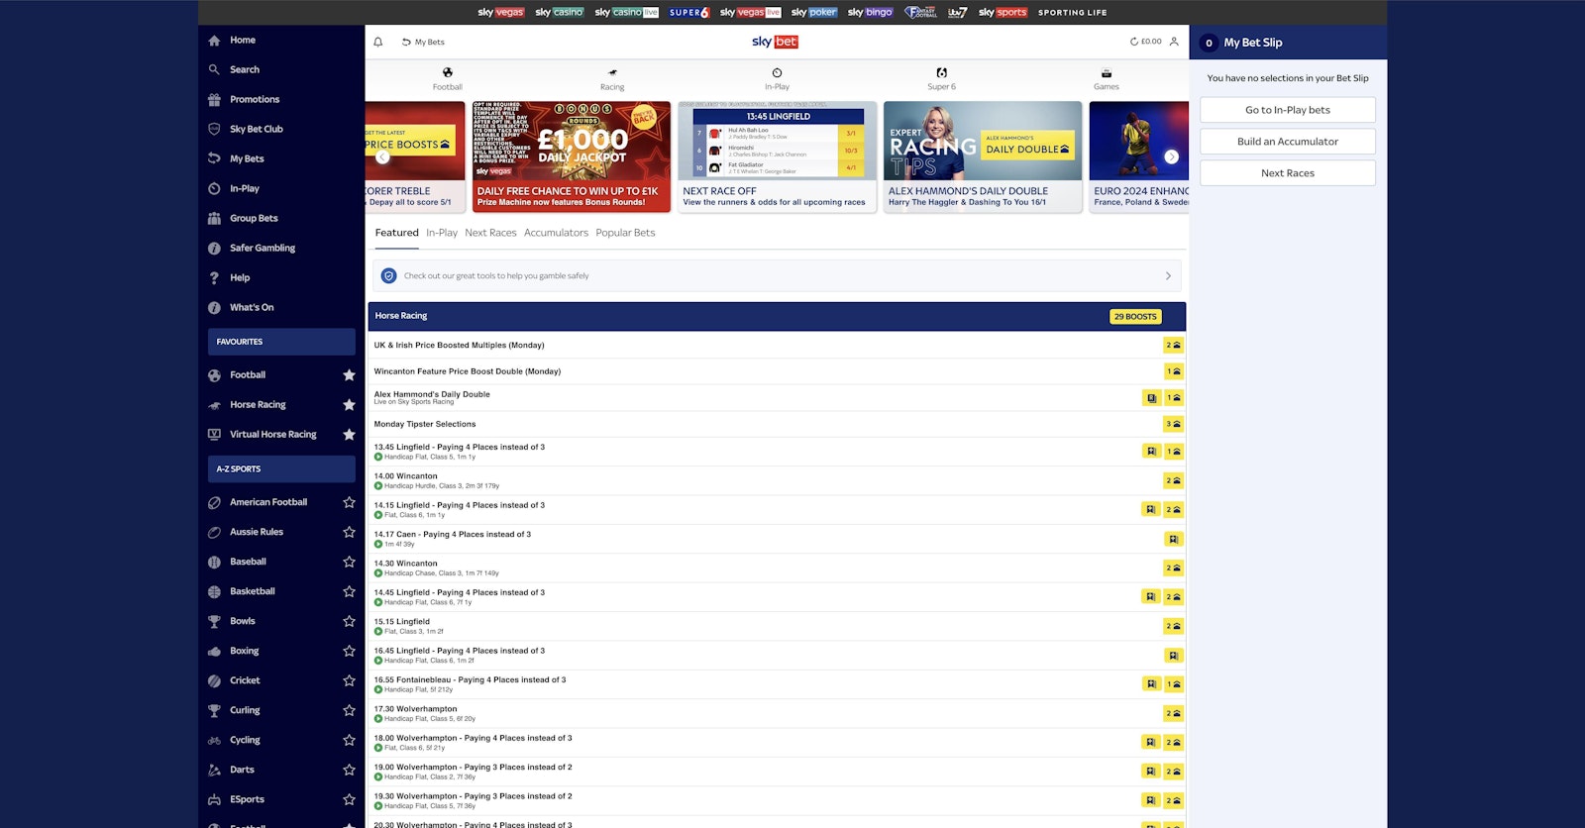This screenshot has width=1585, height=828.
Task: Open sky vegas in the top brand bar
Action: (501, 13)
